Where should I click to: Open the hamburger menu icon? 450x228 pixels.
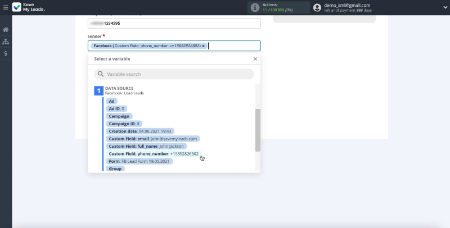coord(6,7)
